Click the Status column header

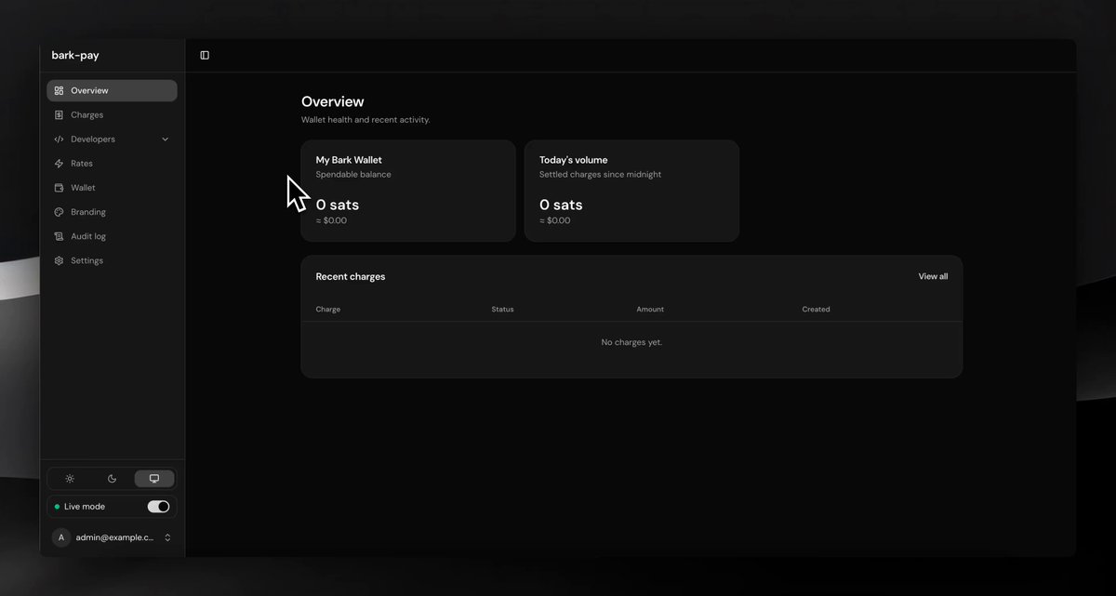click(502, 309)
